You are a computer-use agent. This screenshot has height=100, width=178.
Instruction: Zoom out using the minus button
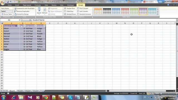pyautogui.click(x=161, y=93)
